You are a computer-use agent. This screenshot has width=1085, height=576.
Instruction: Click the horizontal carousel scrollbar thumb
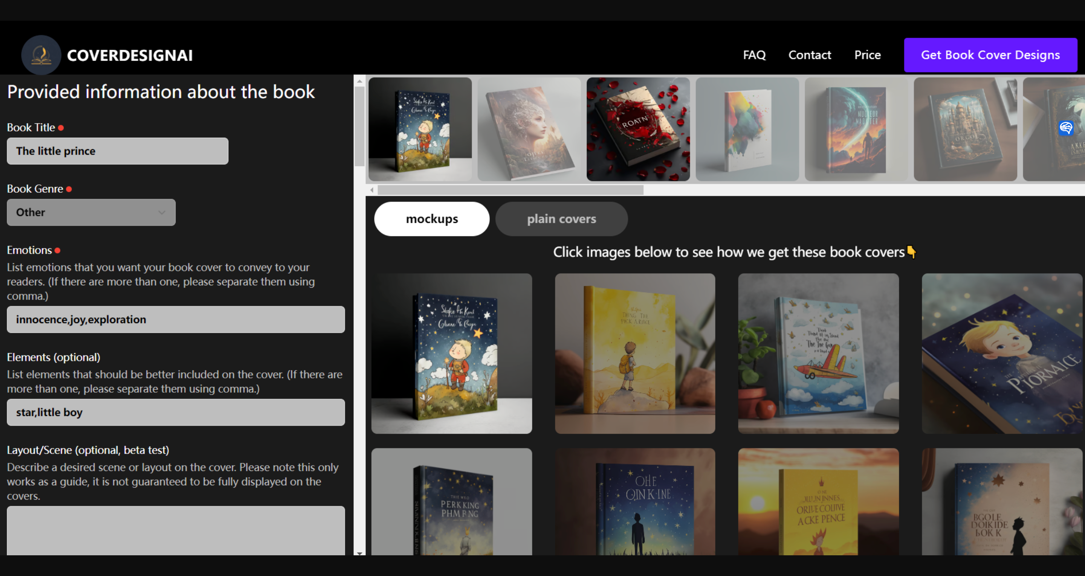510,190
